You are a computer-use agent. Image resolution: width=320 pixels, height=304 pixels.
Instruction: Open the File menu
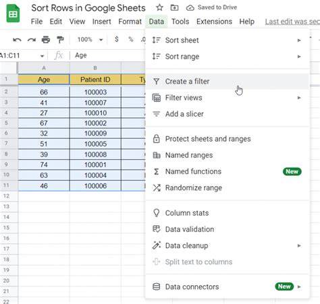point(36,22)
